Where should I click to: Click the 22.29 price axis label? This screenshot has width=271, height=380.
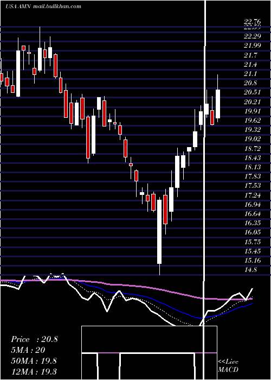(253, 36)
